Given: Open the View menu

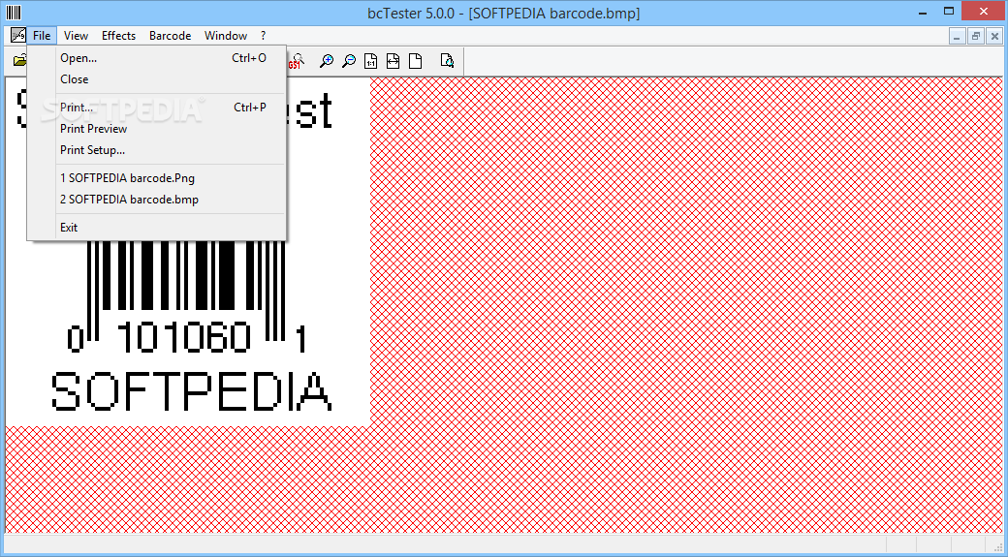Looking at the screenshot, I should pos(76,35).
